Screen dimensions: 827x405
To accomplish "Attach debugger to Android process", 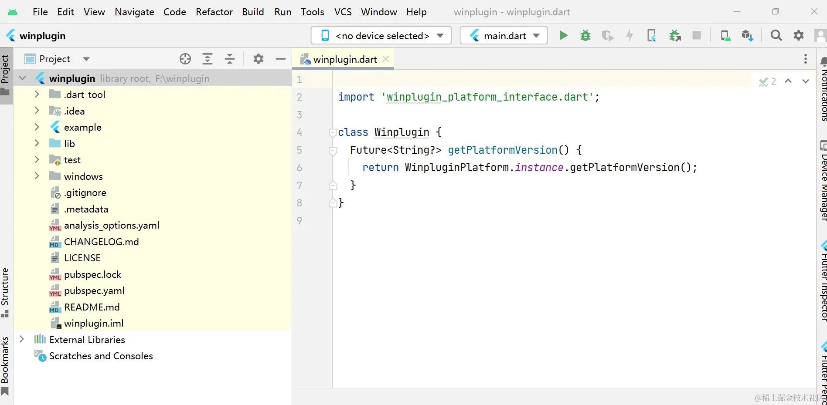I will (675, 35).
